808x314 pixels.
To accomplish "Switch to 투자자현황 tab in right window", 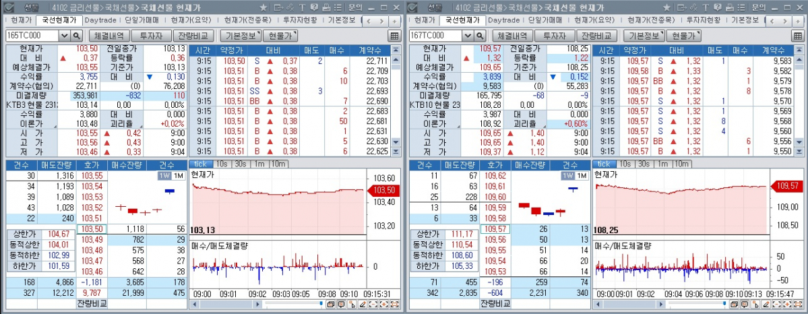I will 703,20.
